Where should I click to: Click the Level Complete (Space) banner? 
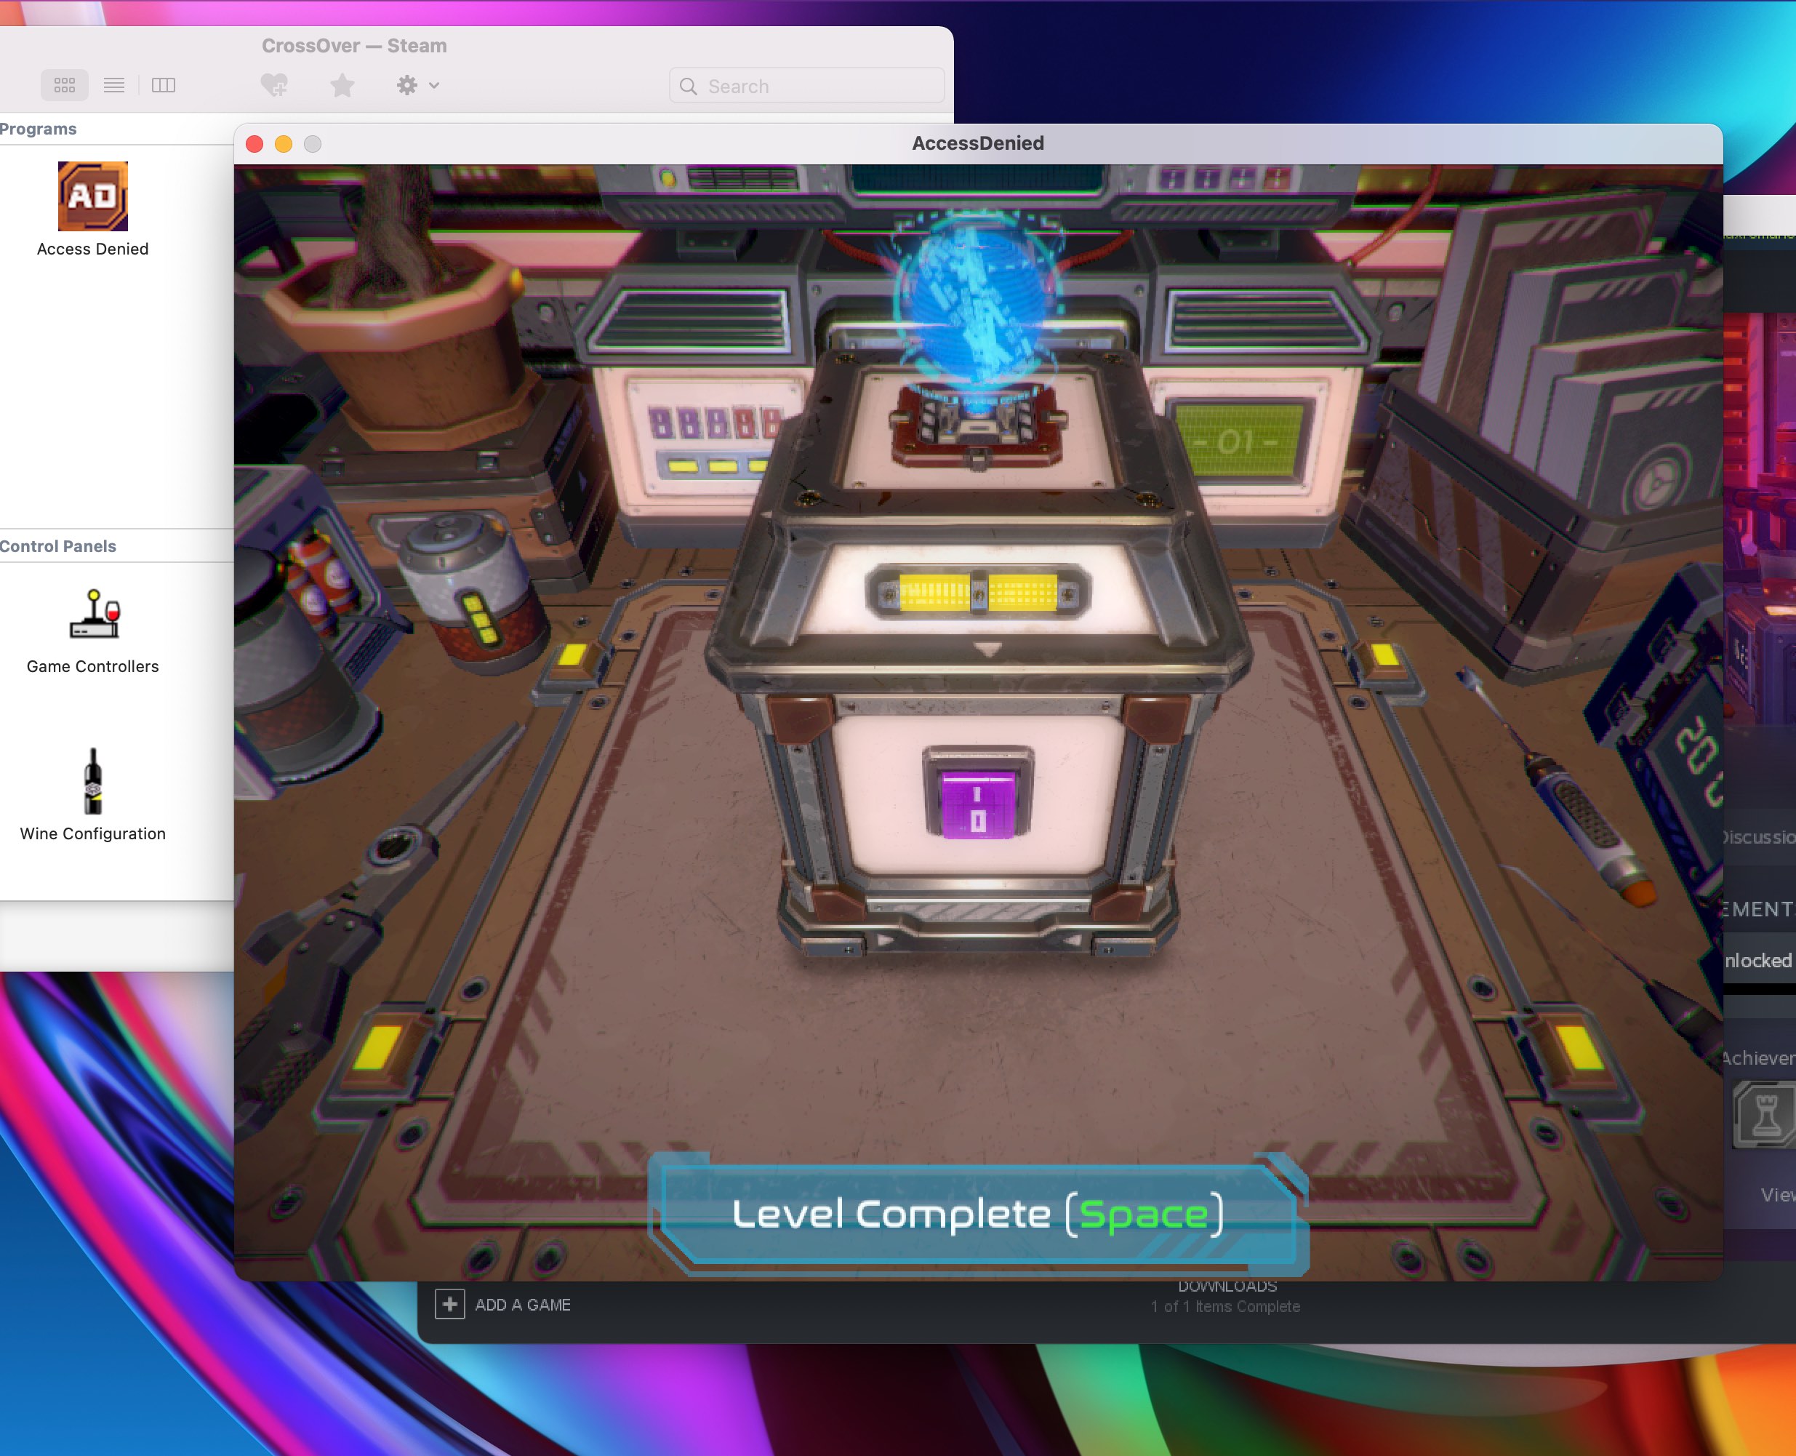[978, 1214]
